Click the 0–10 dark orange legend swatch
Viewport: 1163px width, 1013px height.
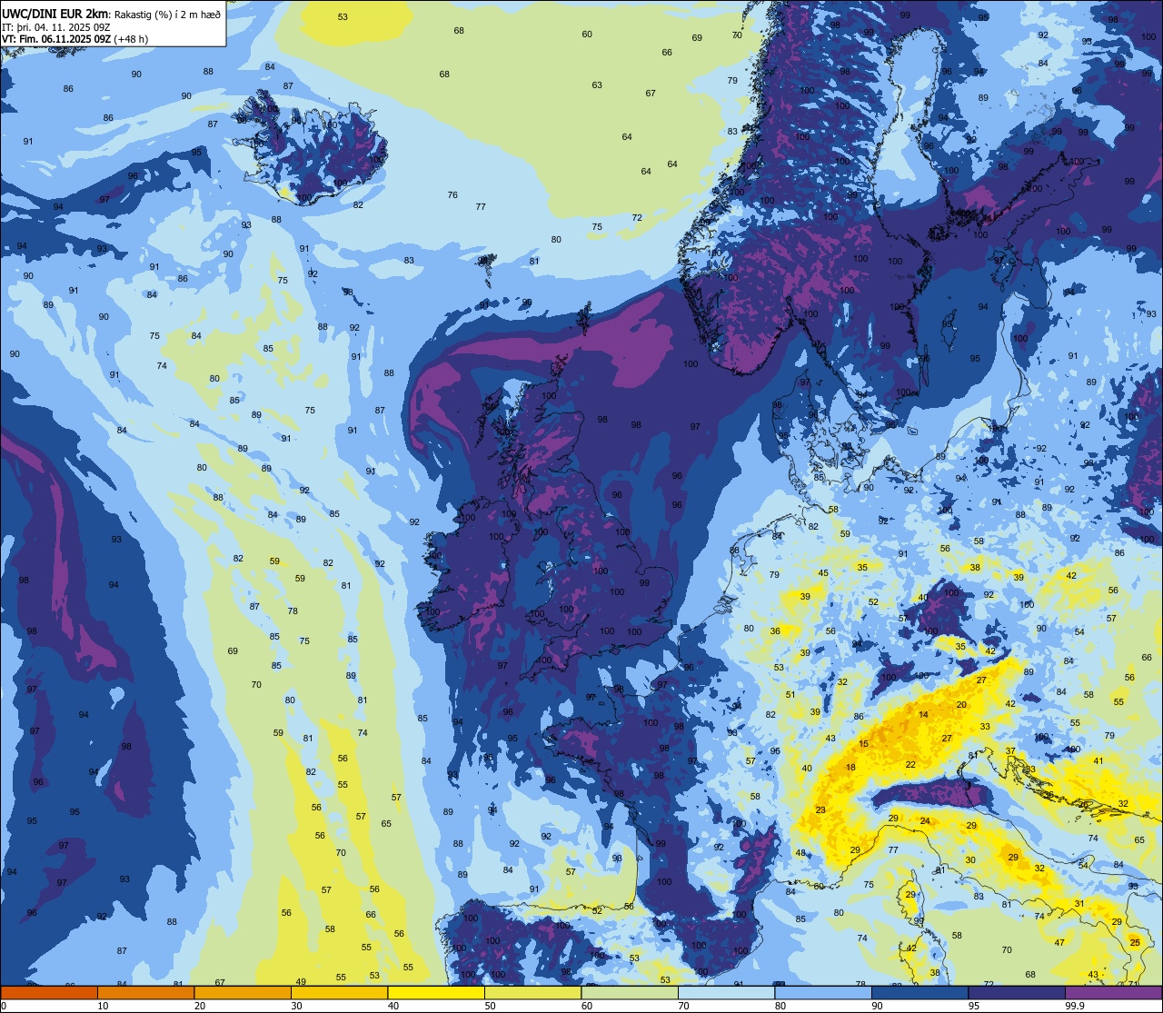[x=49, y=993]
